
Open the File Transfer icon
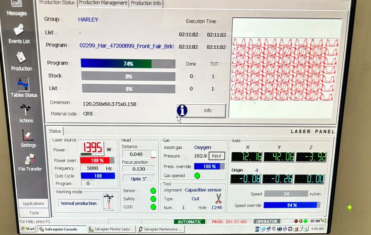pos(30,159)
